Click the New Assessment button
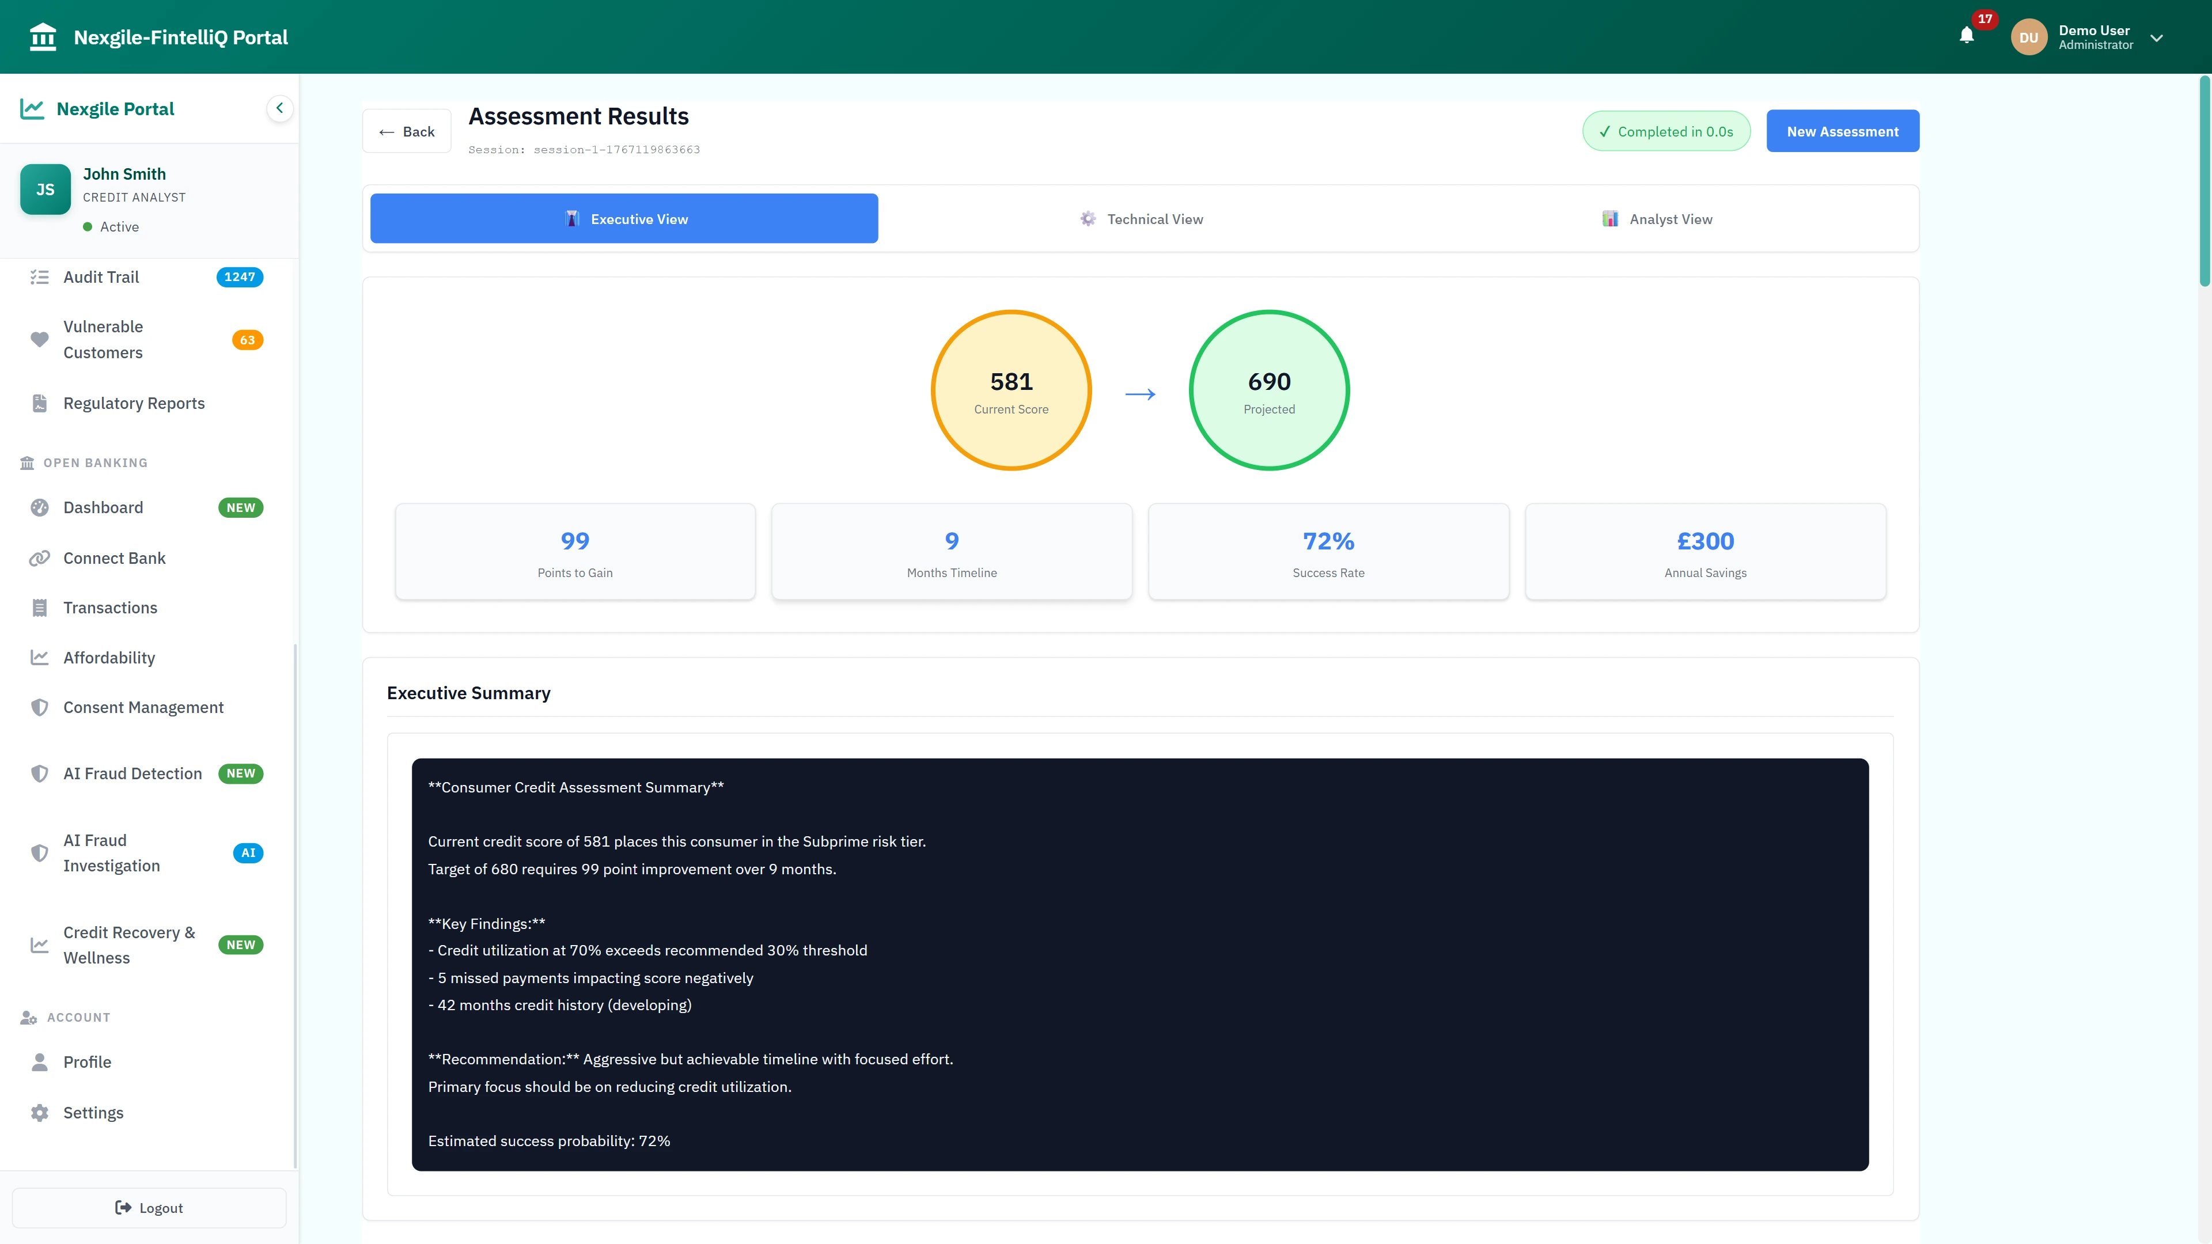The height and width of the screenshot is (1244, 2212). click(1842, 131)
